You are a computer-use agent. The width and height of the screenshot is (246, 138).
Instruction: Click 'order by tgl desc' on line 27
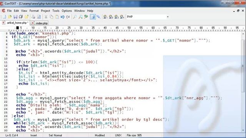point(142,120)
